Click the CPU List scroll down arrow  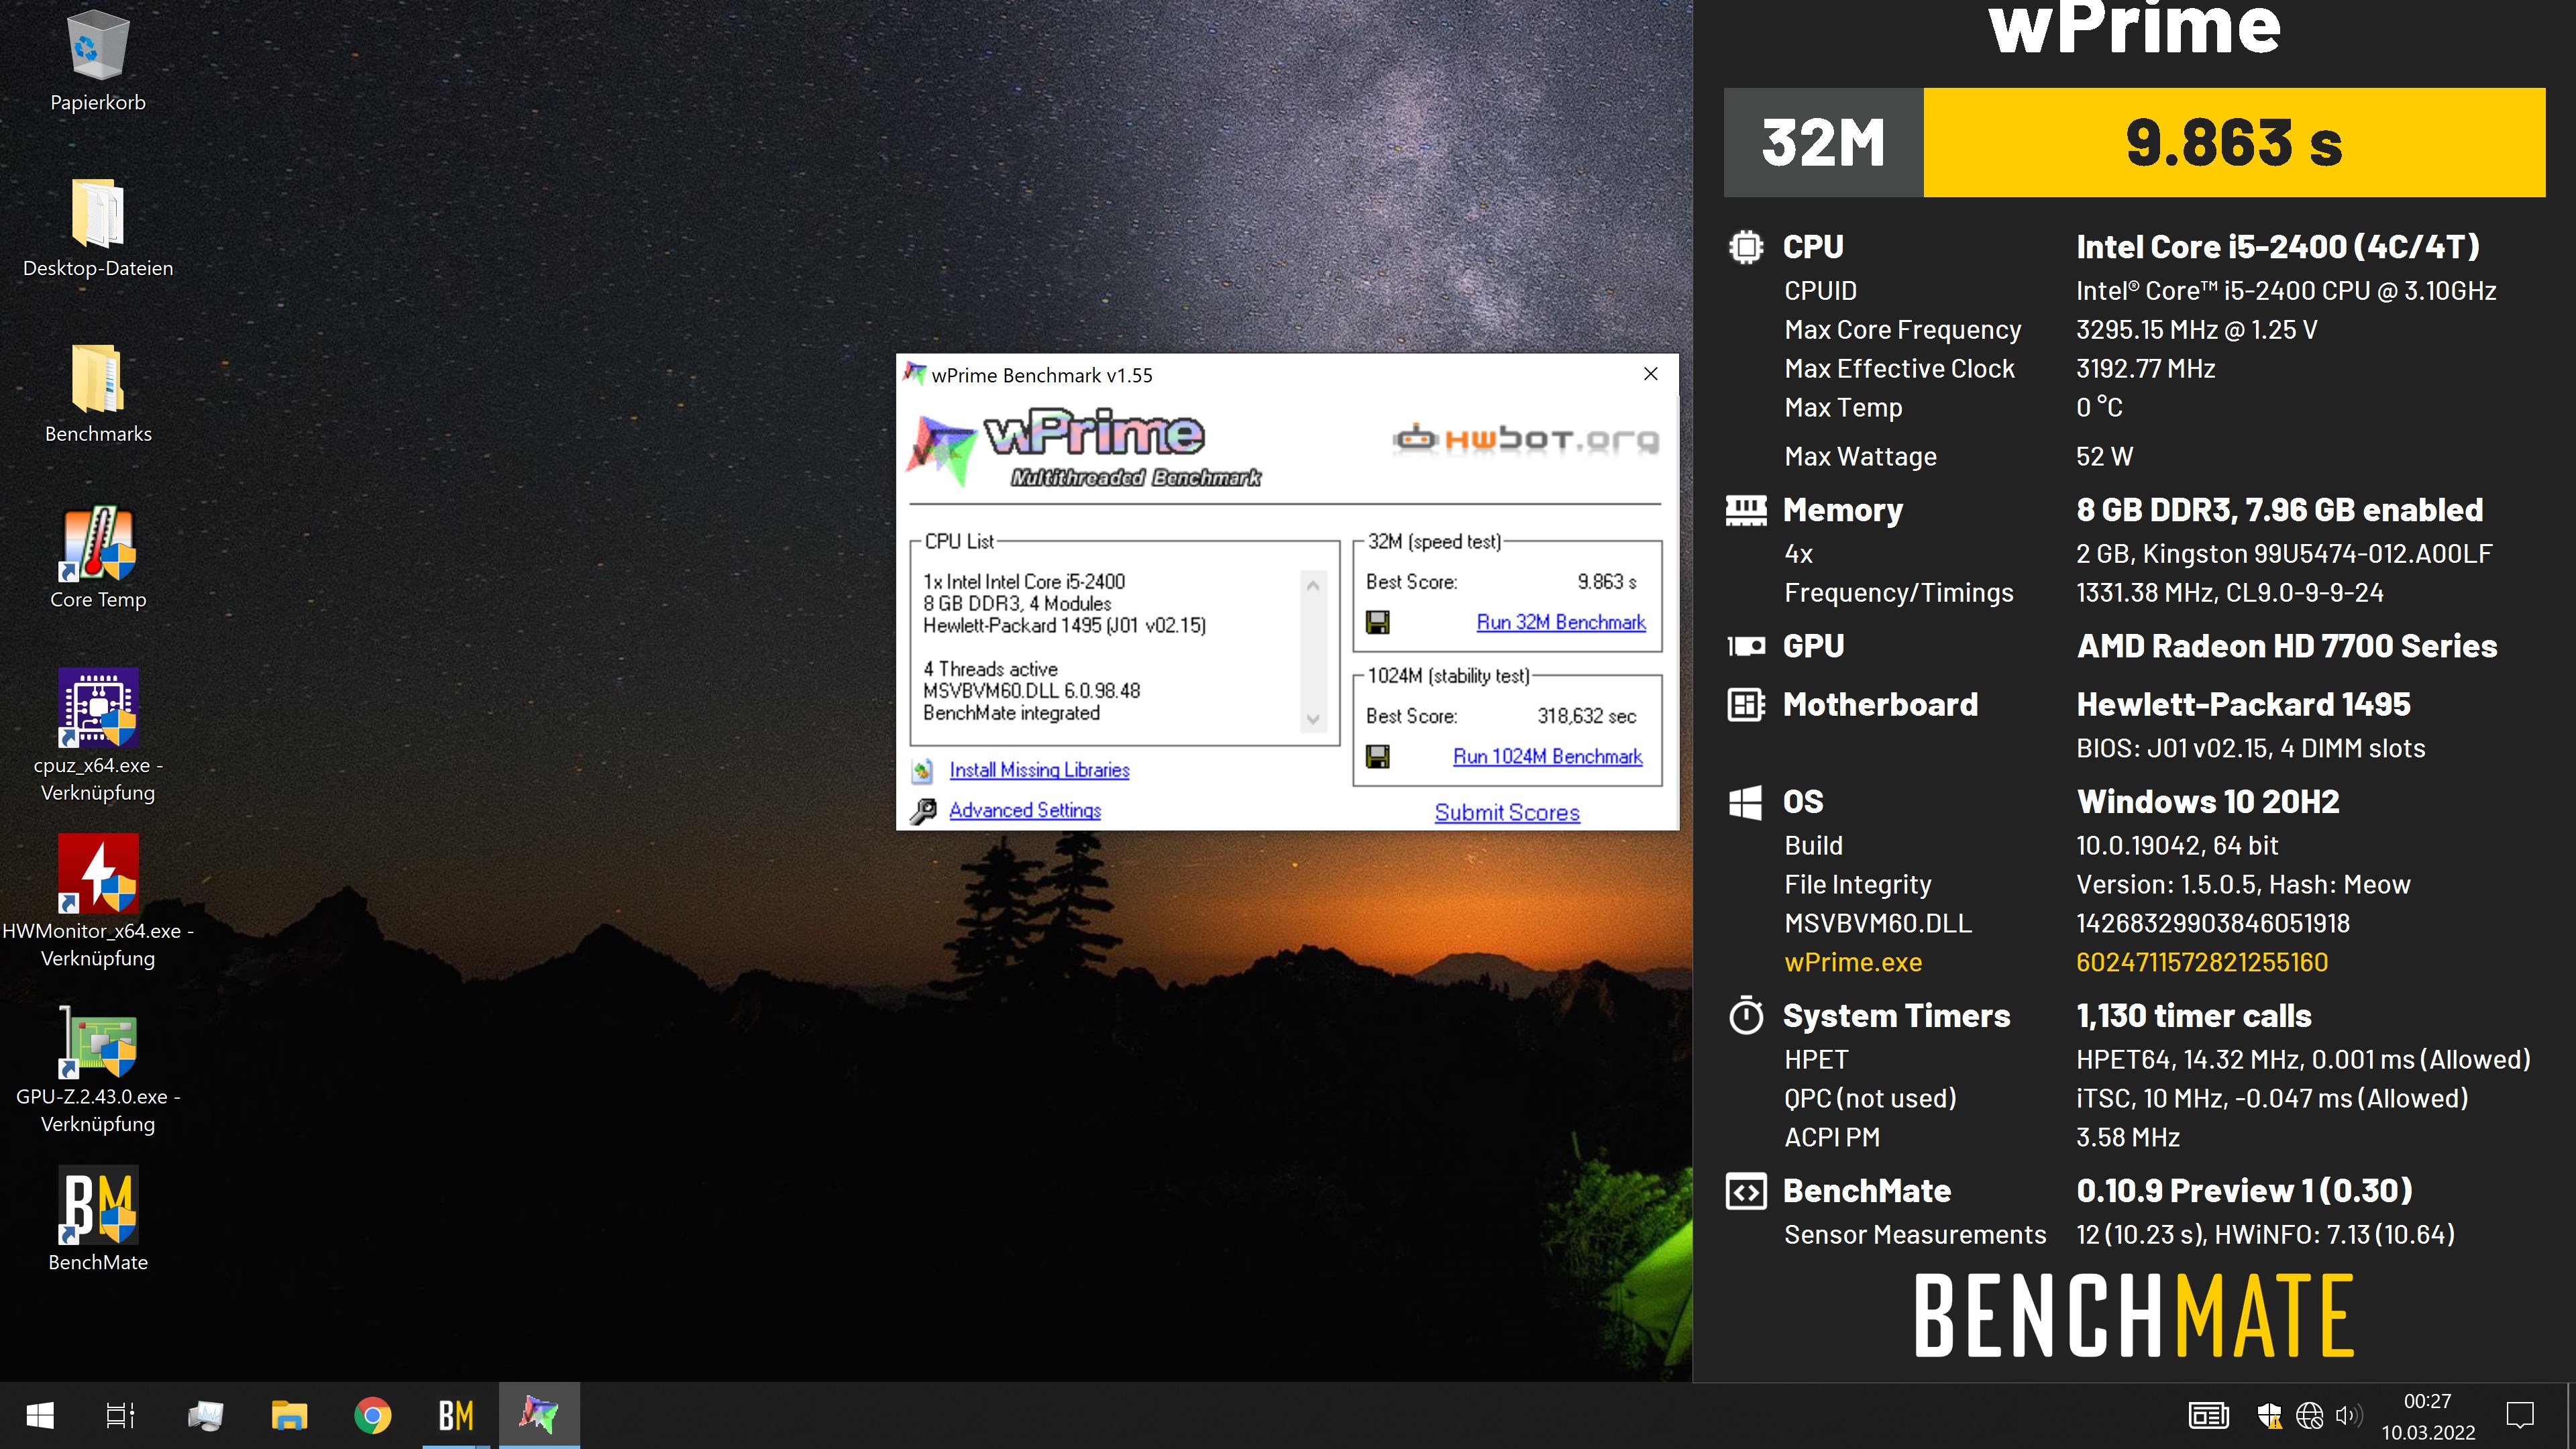[x=1313, y=719]
